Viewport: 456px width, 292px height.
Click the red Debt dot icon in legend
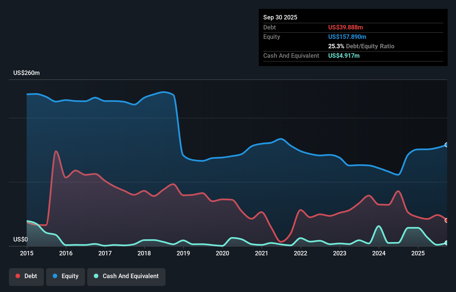coord(17,276)
